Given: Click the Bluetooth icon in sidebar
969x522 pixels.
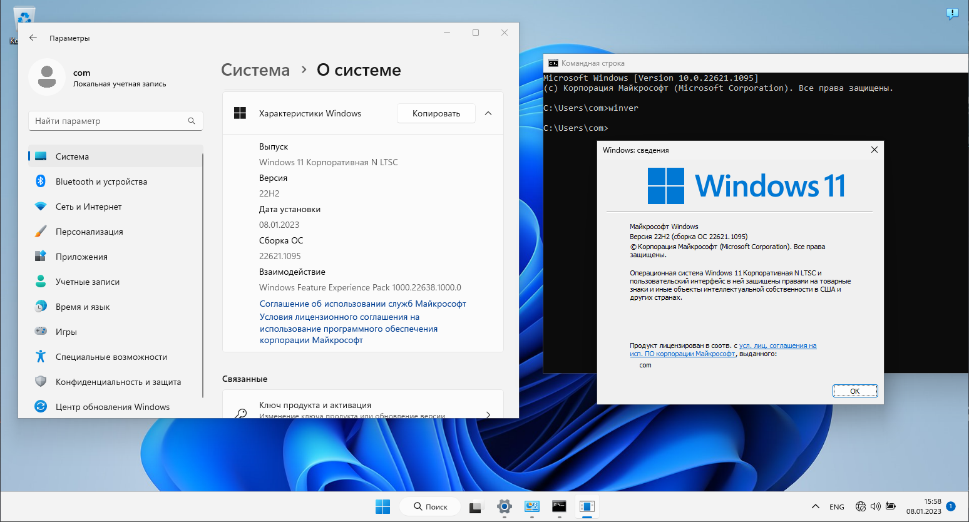Looking at the screenshot, I should coord(41,181).
